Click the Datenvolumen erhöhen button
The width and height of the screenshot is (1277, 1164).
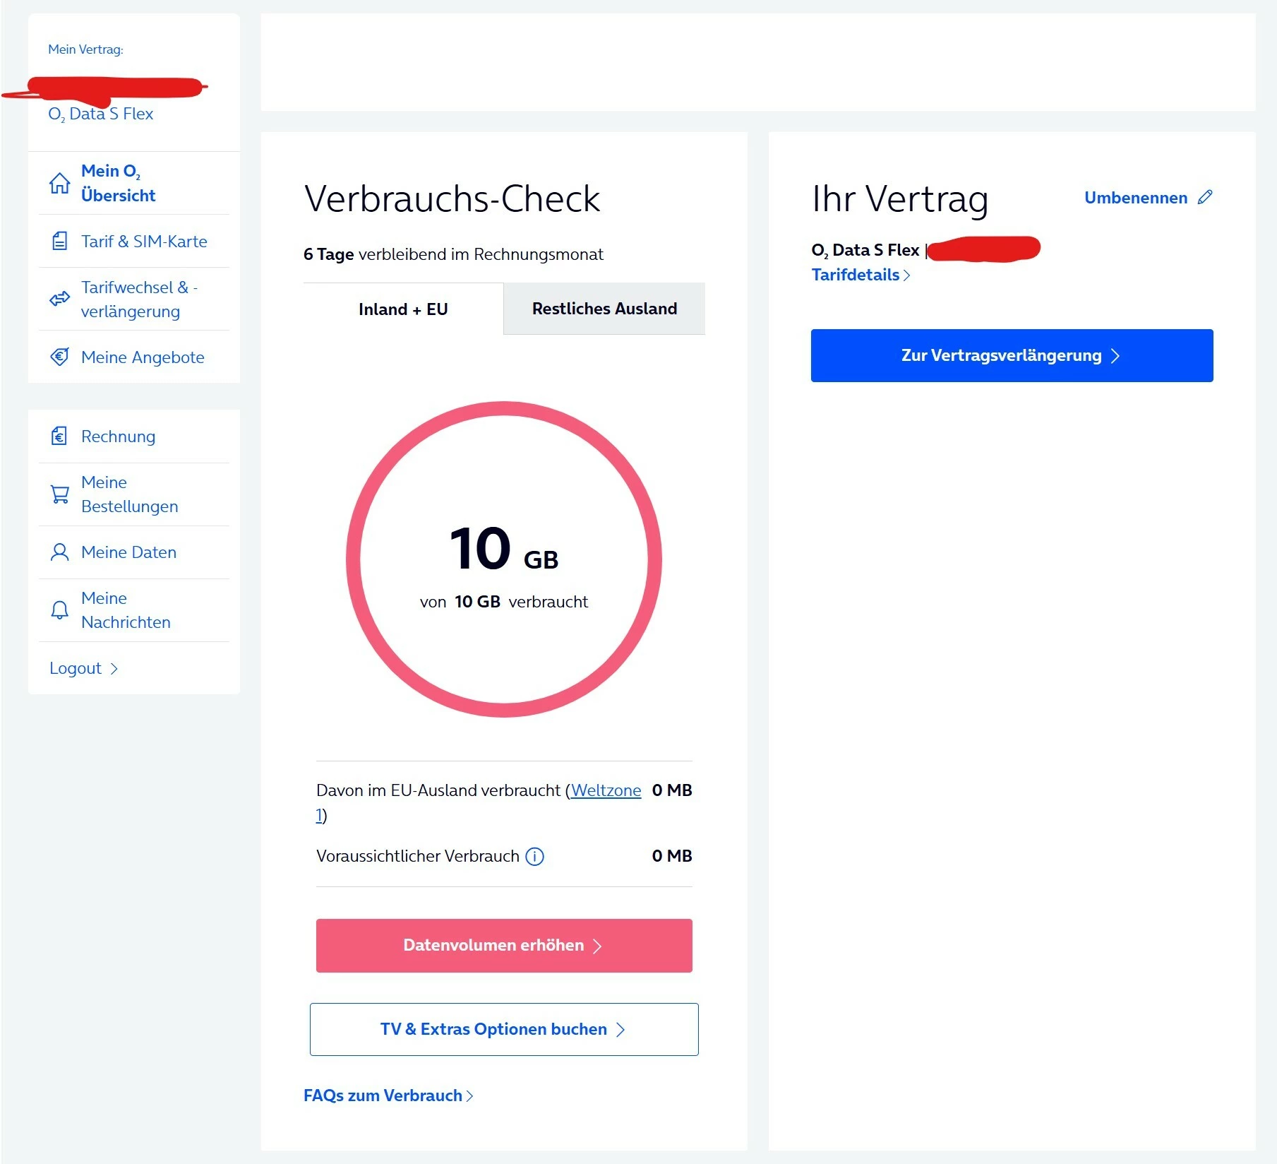[504, 945]
